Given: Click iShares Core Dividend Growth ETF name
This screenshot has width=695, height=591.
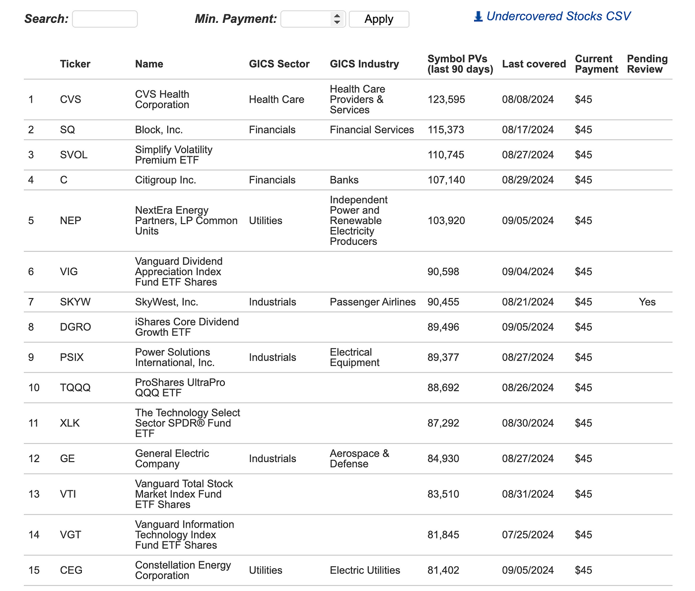Looking at the screenshot, I should [187, 327].
